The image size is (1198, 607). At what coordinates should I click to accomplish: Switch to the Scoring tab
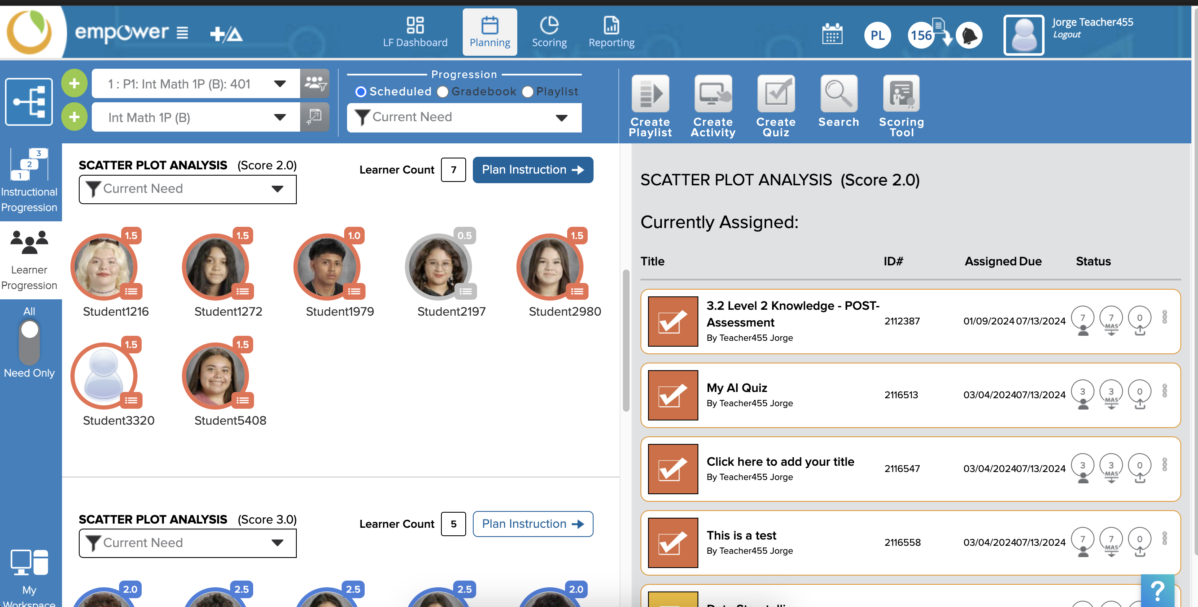click(x=549, y=33)
